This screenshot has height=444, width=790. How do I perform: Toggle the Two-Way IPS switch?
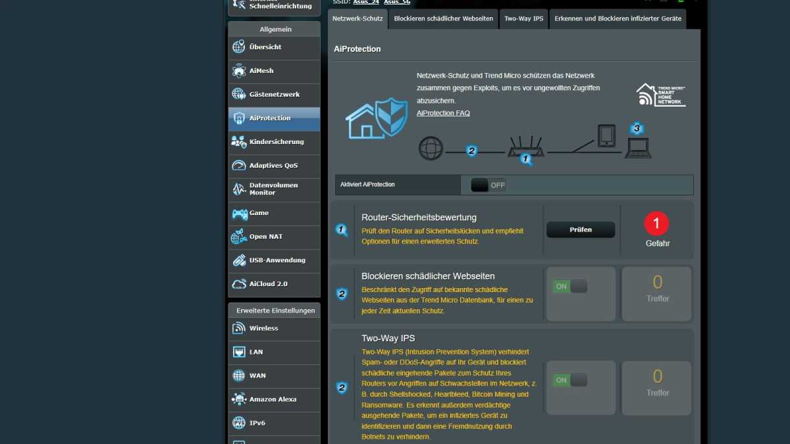click(x=570, y=380)
